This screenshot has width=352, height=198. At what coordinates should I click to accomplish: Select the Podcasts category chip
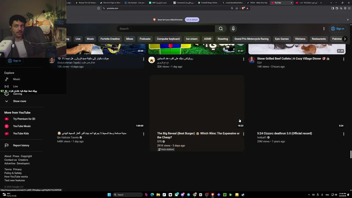point(145,39)
